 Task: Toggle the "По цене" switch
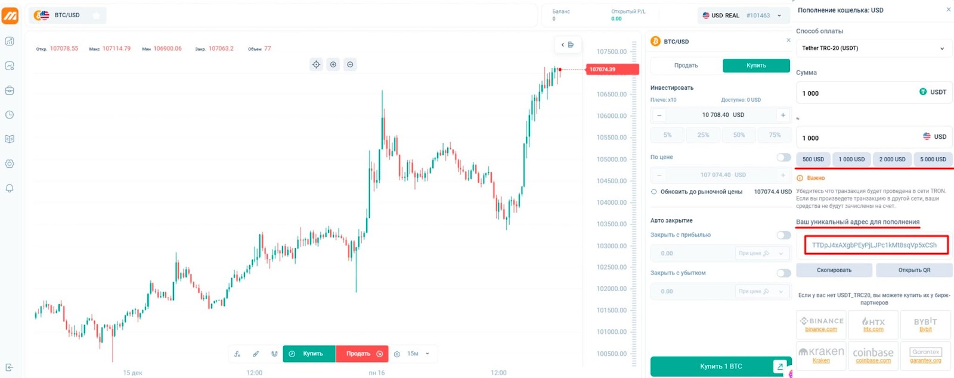[x=783, y=157]
